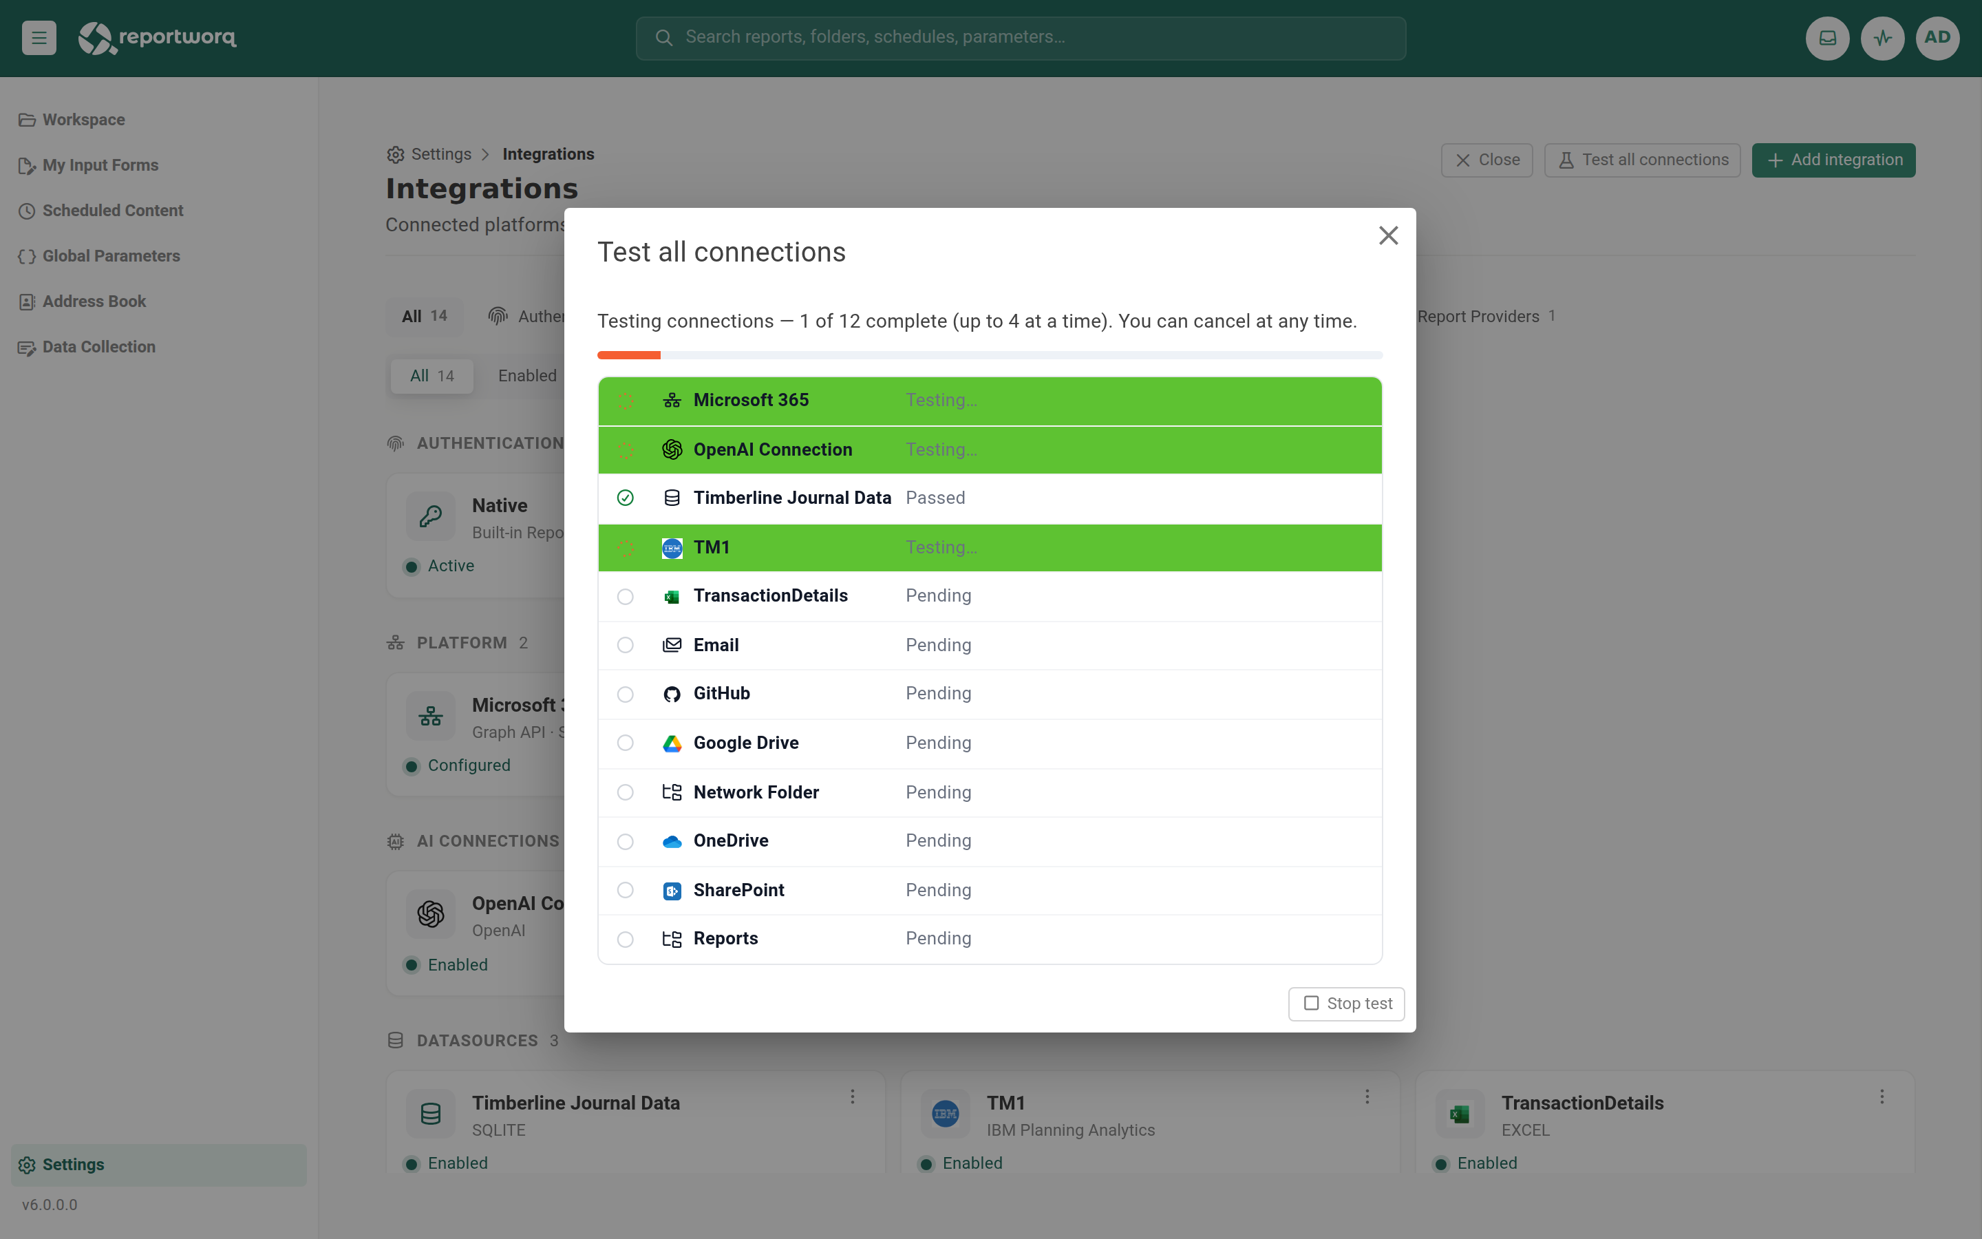Select the pending circle for TransactionDetails
Image resolution: width=1982 pixels, height=1239 pixels.
(625, 597)
